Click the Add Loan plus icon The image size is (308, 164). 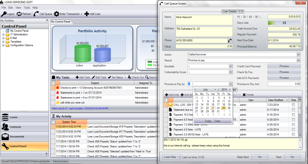87,14
